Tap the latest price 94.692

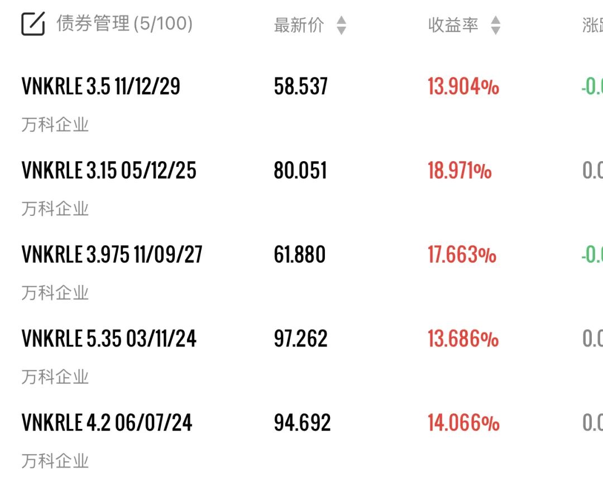[x=302, y=423]
